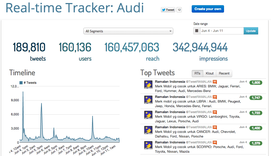Click the Create your own button

pyautogui.click(x=208, y=9)
